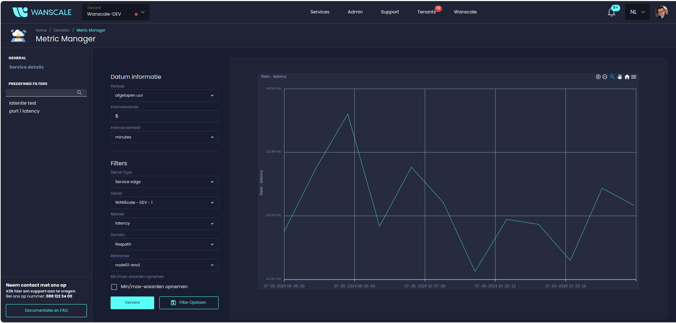This screenshot has width=676, height=323.
Task: Click the predefined filters search icon
Action: coord(79,93)
